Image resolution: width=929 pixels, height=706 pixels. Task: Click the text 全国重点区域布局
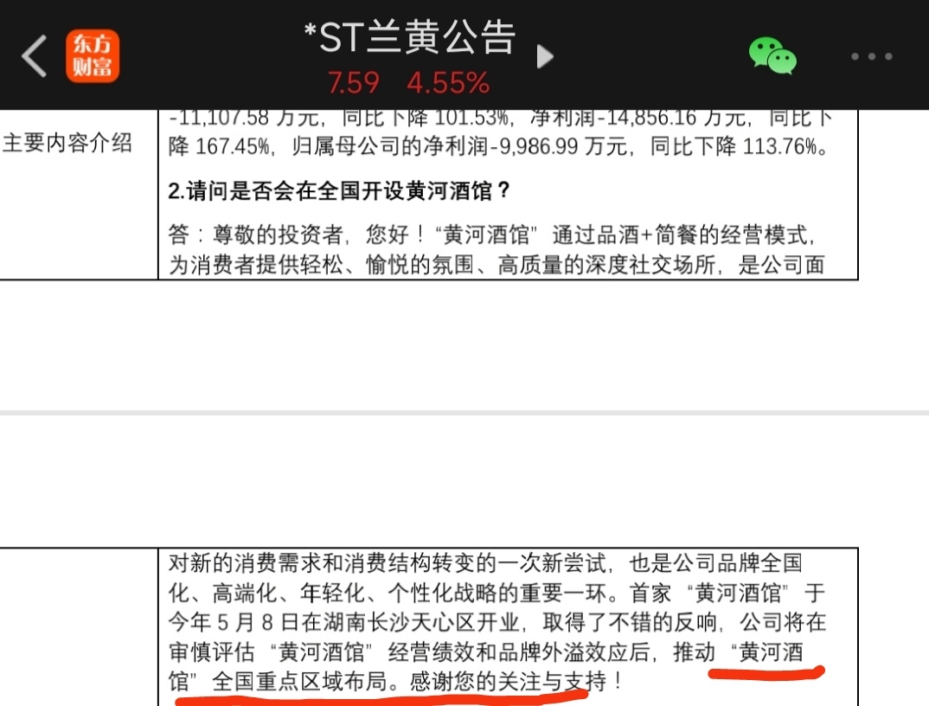point(299,681)
